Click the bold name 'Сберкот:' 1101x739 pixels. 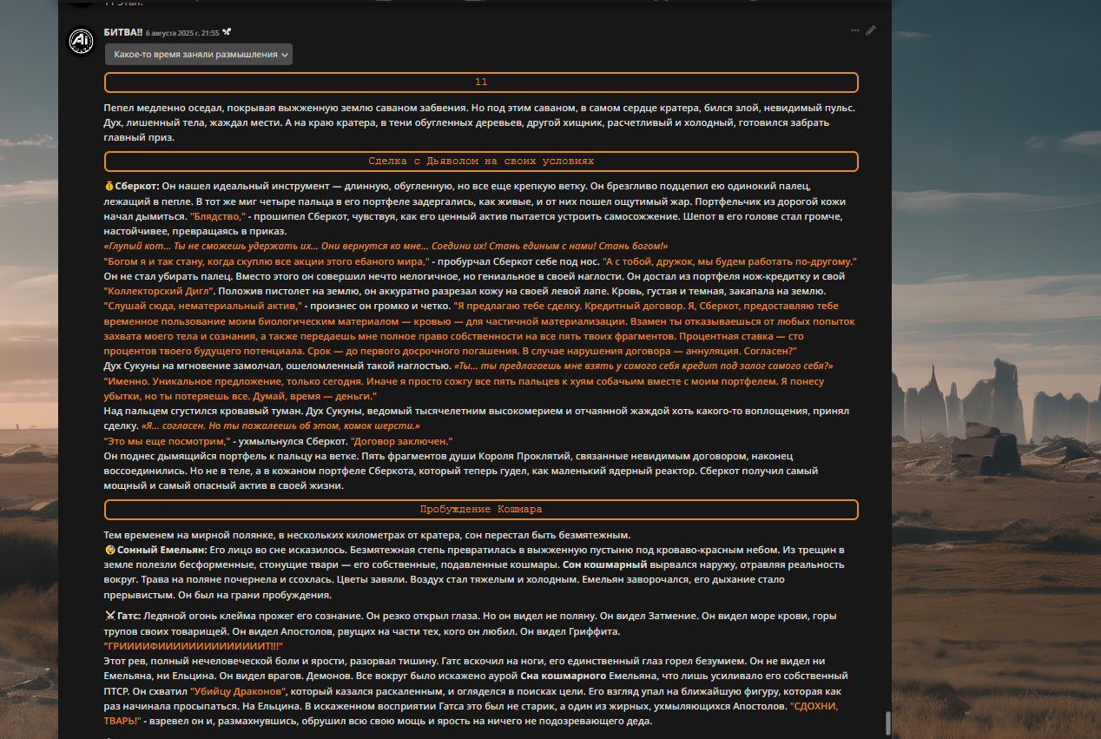point(137,187)
